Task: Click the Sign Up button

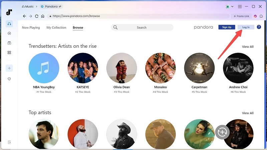Action: [x=227, y=27]
